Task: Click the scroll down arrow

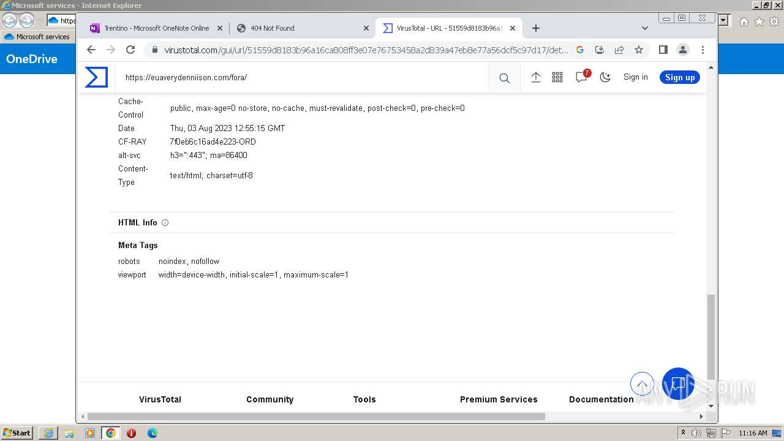Action: pos(710,405)
